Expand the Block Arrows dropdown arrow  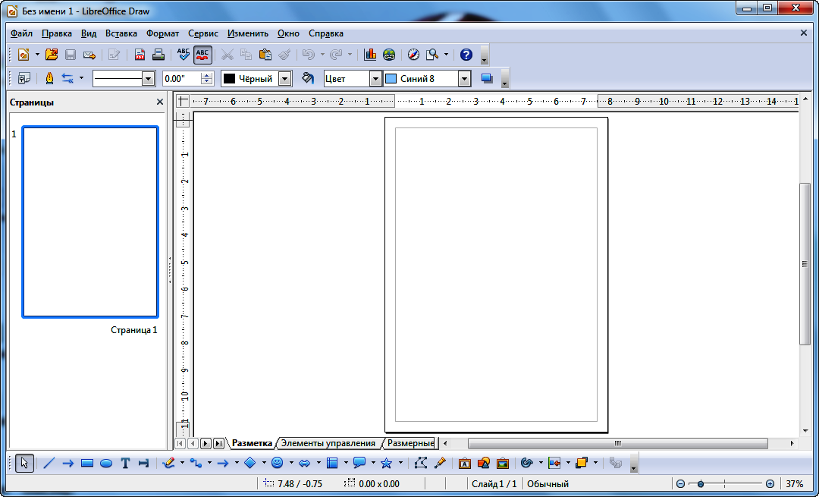pos(318,463)
